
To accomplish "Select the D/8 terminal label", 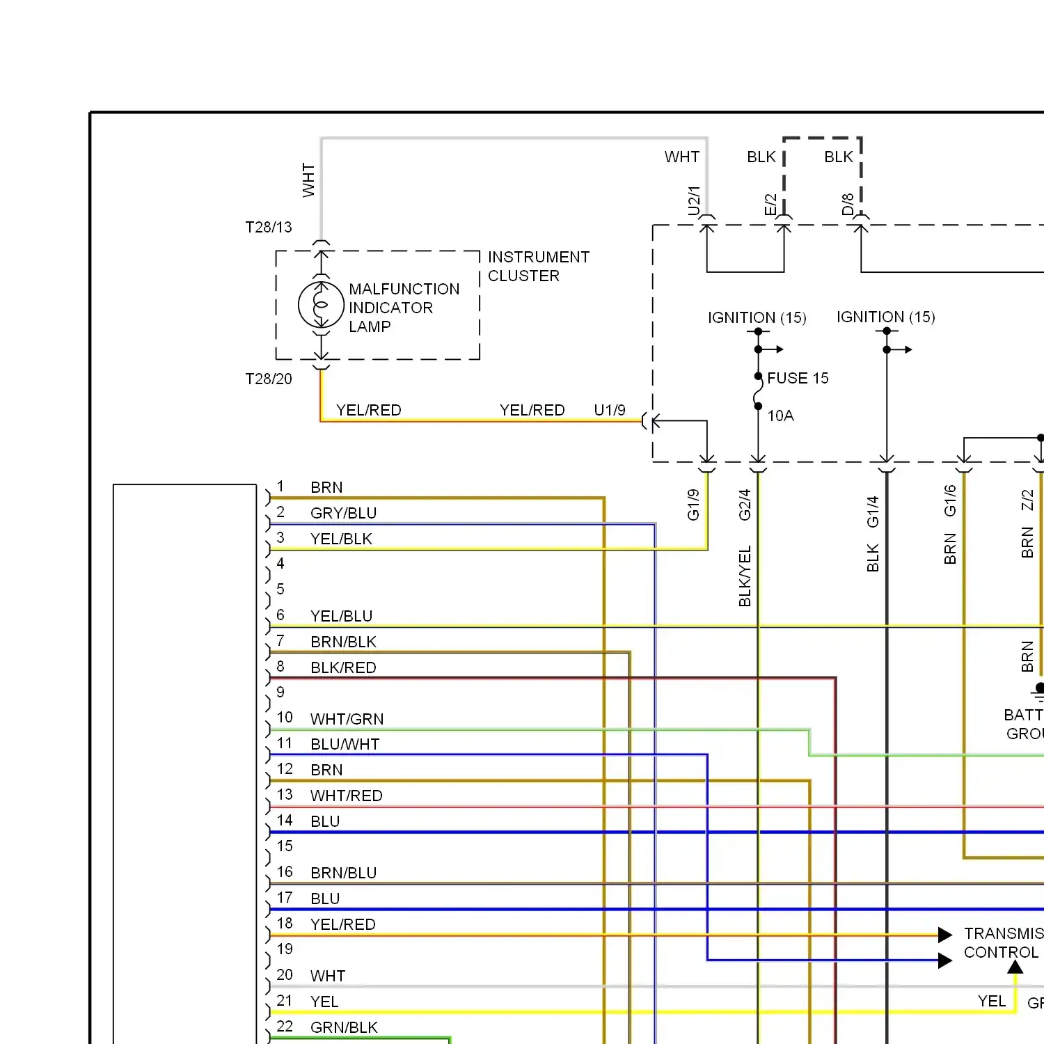I will [x=847, y=205].
